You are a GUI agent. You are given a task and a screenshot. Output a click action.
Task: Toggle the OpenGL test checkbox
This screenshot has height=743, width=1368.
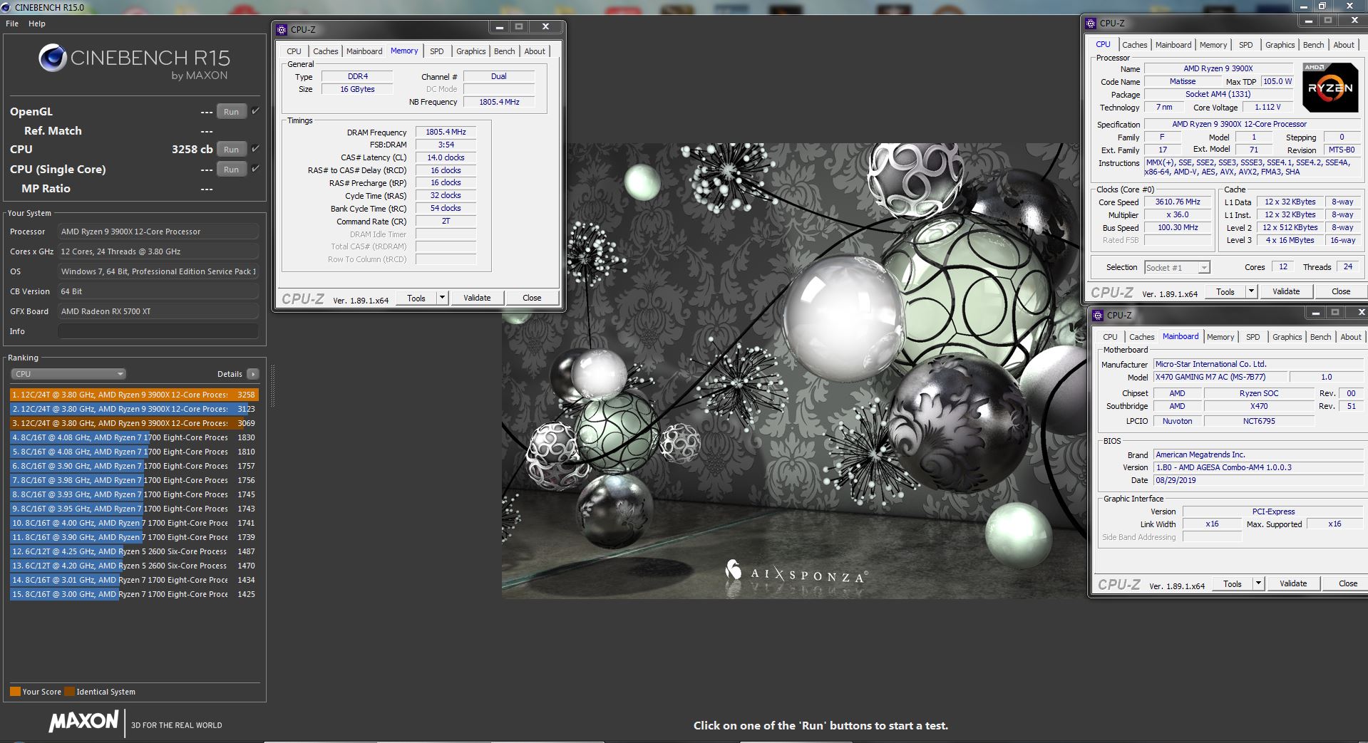(255, 111)
